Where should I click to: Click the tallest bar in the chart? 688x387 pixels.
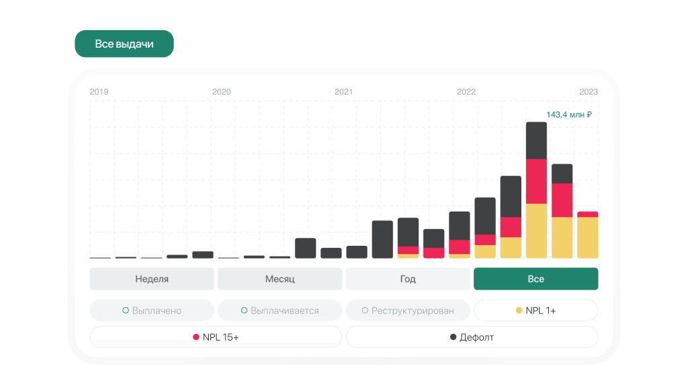(x=536, y=190)
